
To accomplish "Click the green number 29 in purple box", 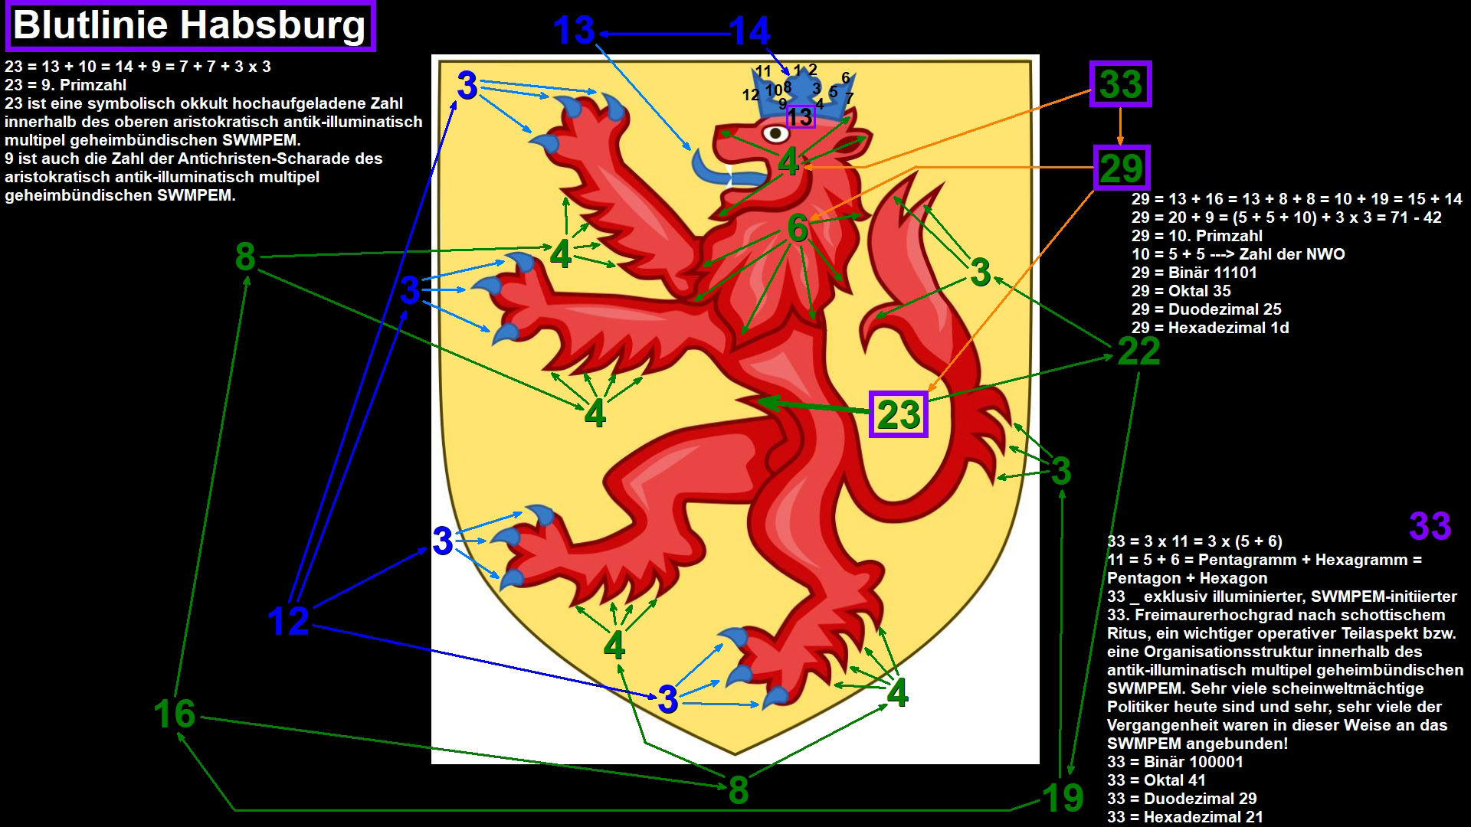I will (x=1121, y=168).
